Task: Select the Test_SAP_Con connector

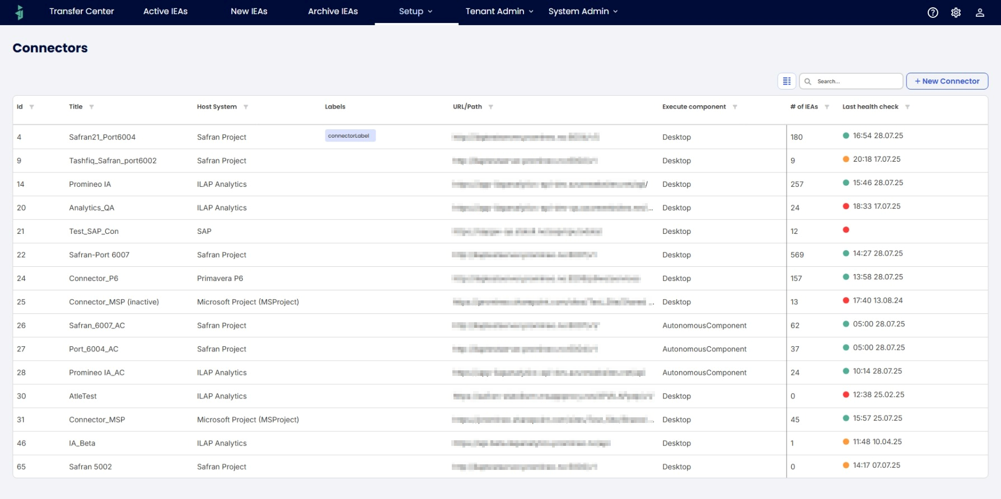Action: tap(94, 231)
